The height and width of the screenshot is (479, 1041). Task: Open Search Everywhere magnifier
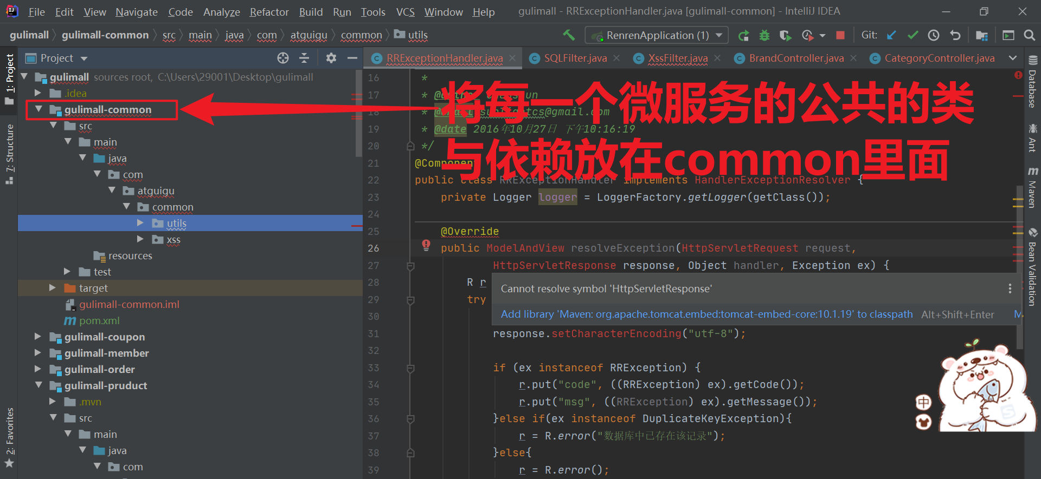click(x=1029, y=35)
